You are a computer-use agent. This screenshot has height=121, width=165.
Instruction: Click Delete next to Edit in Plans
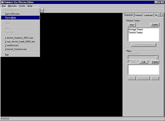pyautogui.click(x=155, y=62)
